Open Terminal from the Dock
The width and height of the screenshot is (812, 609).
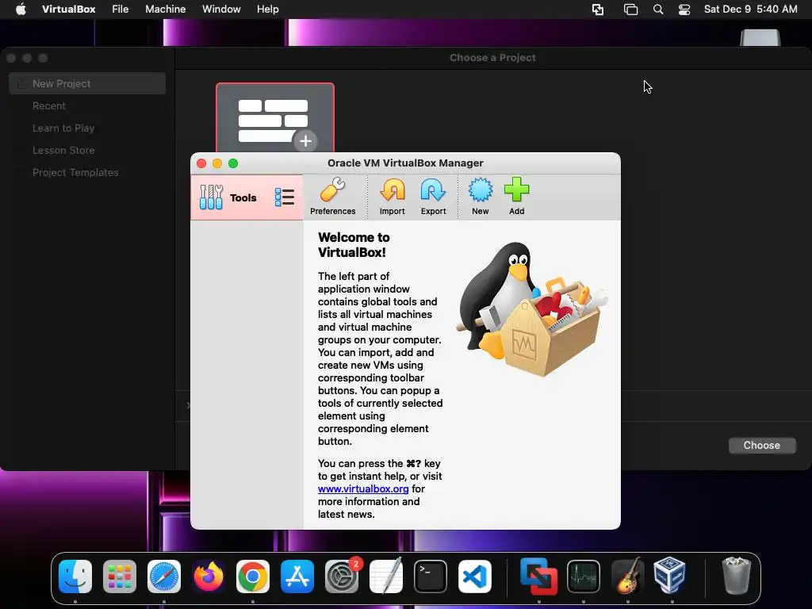(x=431, y=576)
